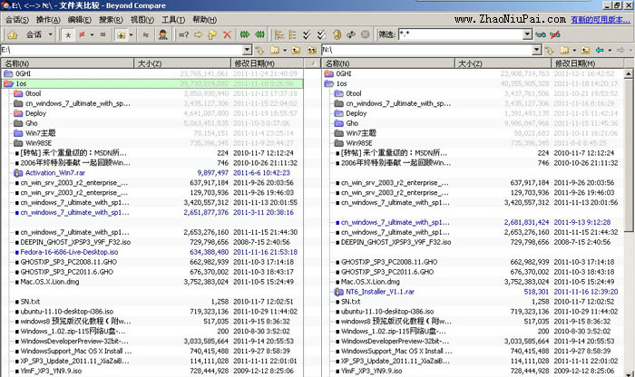The height and width of the screenshot is (377, 635).
Task: Click the move files icon next to the copy arrow
Action: (x=212, y=34)
